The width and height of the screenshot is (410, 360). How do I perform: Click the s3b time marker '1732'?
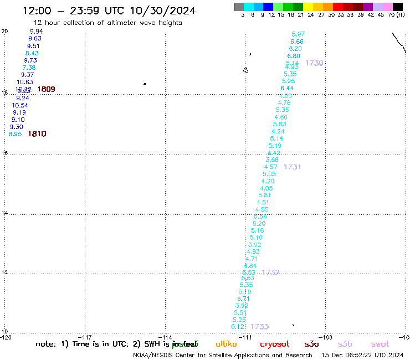click(x=270, y=272)
